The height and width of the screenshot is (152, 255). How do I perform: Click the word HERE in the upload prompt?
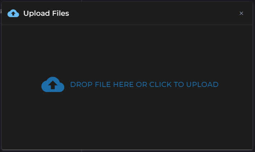pos(123,84)
